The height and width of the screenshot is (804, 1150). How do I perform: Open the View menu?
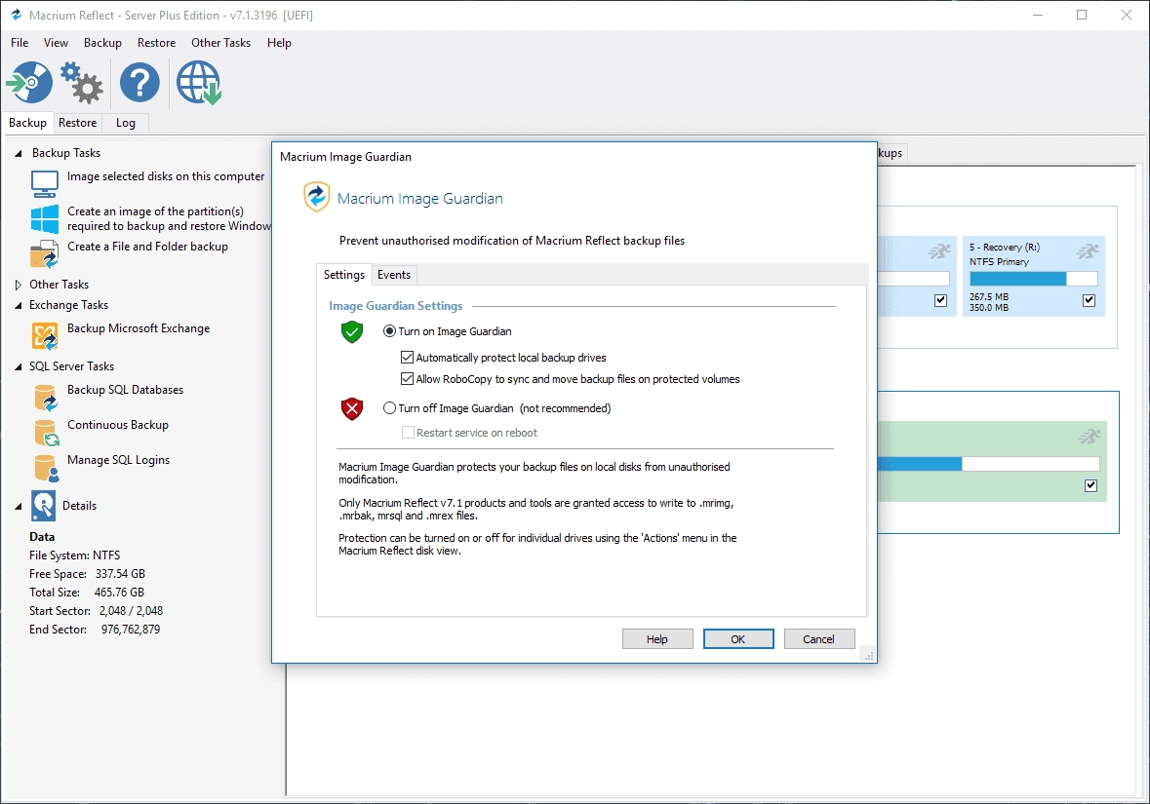[x=56, y=43]
